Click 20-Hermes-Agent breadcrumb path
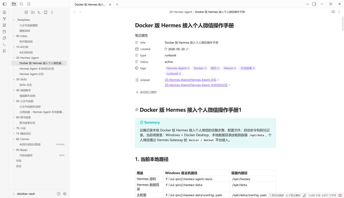The width and height of the screenshot is (344, 198). coord(181,12)
